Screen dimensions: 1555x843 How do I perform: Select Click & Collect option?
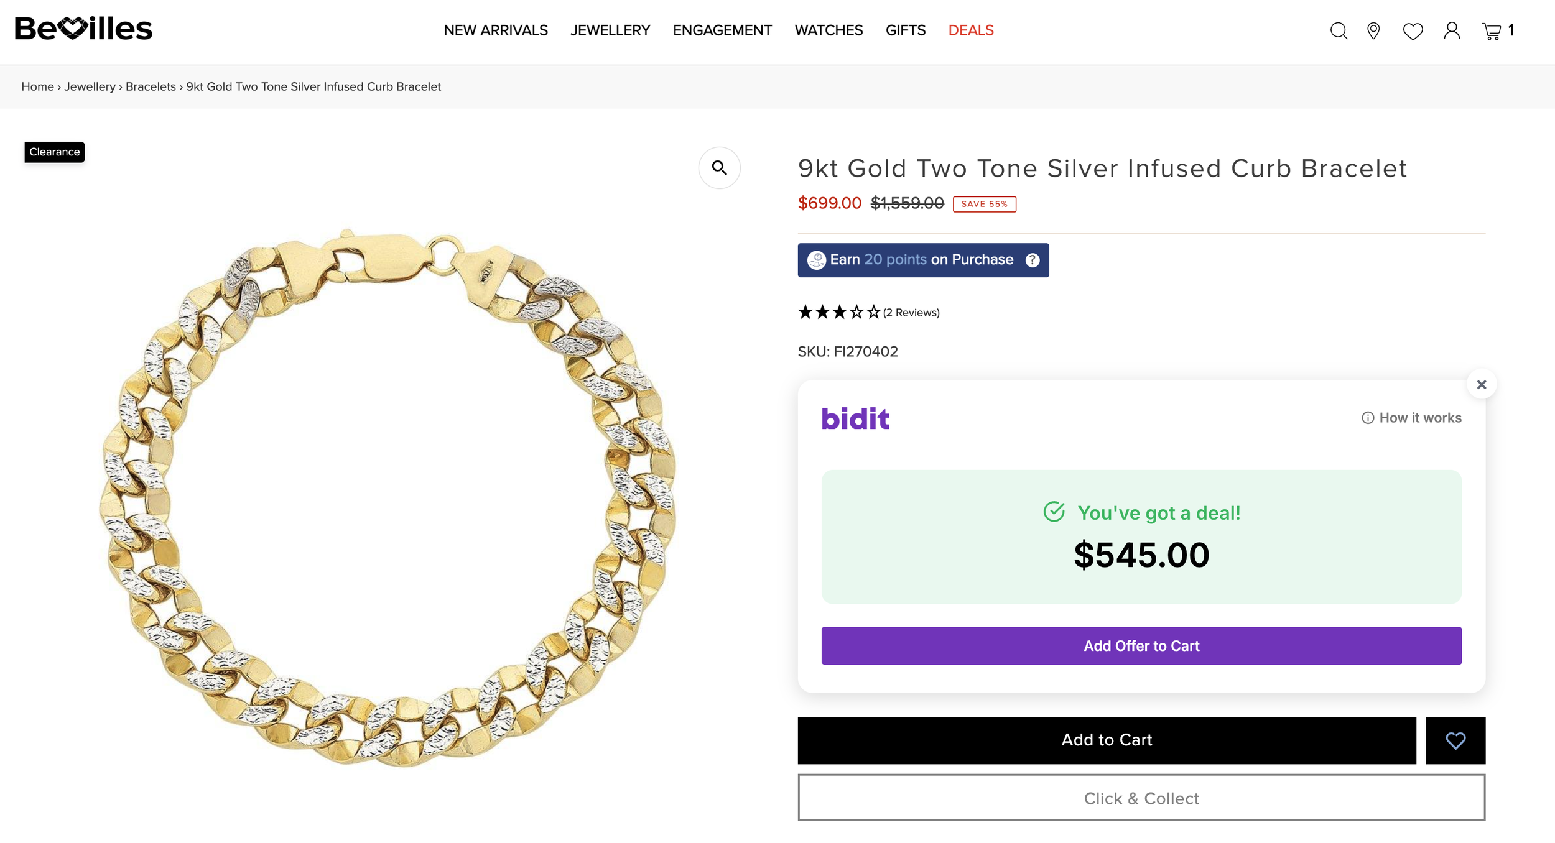pyautogui.click(x=1141, y=798)
